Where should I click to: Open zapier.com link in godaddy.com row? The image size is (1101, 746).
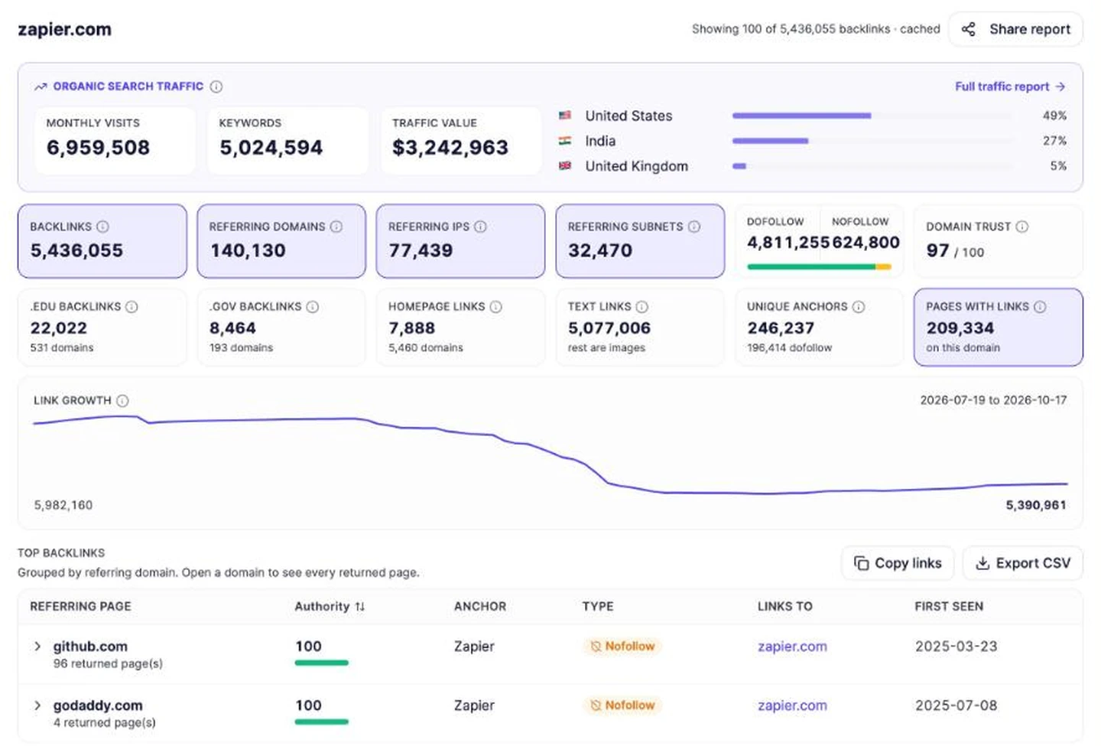[792, 705]
